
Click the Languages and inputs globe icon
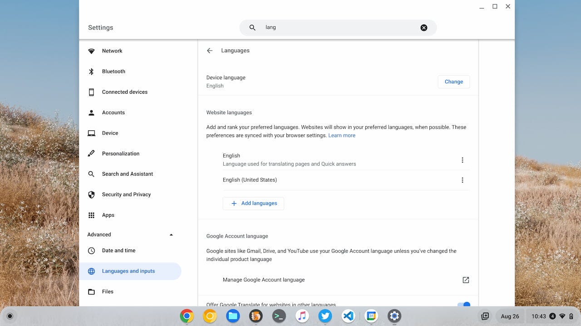pyautogui.click(x=91, y=271)
